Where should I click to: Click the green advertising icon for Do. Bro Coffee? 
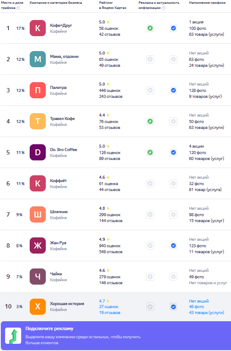pyautogui.click(x=150, y=153)
